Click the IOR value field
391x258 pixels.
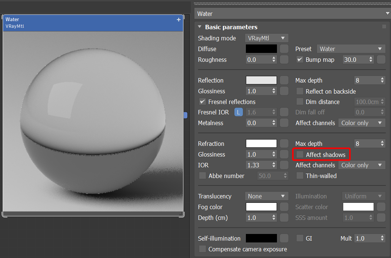point(258,165)
